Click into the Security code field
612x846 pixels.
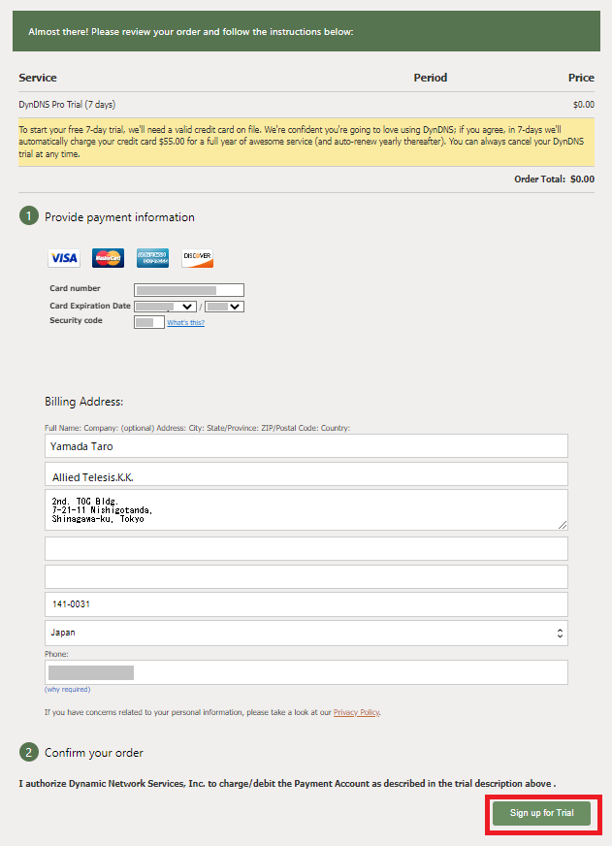coord(149,322)
